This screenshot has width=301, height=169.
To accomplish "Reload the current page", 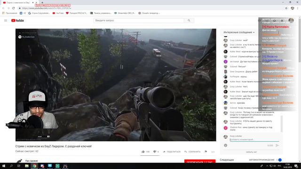I will pos(14,8).
